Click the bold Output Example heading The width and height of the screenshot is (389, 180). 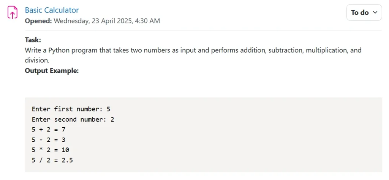pos(52,70)
